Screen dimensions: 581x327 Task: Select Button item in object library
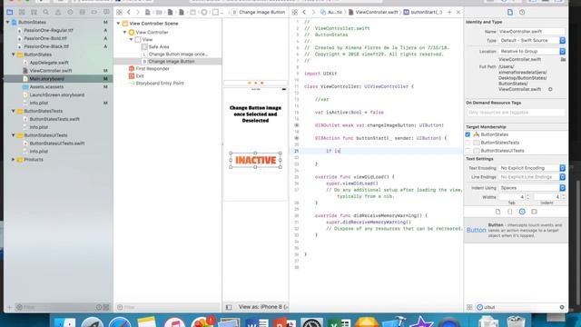tap(516, 230)
